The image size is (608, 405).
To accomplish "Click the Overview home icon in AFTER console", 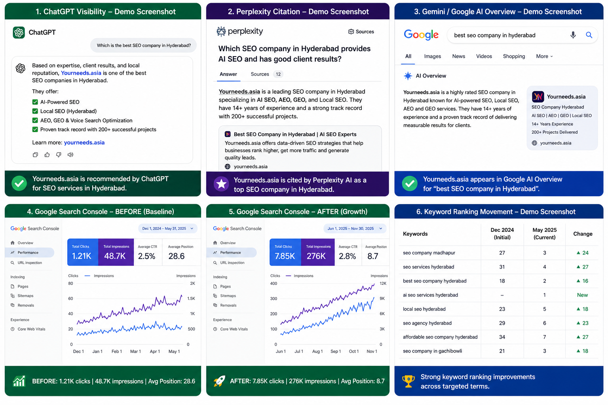I will click(x=215, y=243).
